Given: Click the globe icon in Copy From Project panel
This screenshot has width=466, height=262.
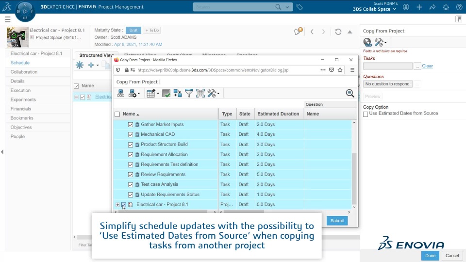Looking at the screenshot, I should point(367,42).
